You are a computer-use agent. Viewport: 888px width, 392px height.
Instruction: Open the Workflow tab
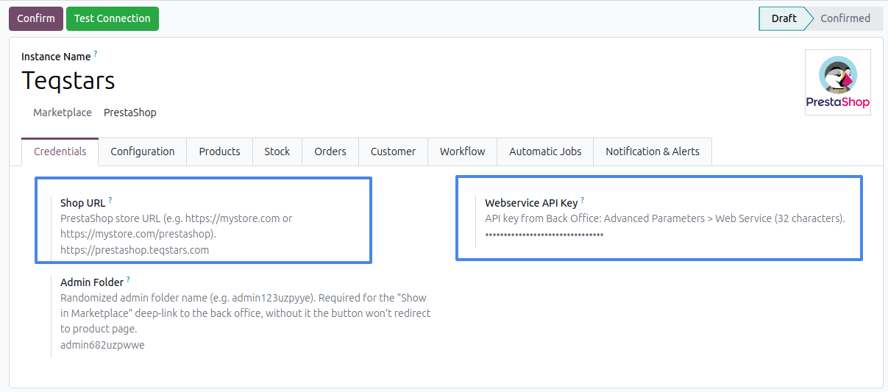[x=463, y=152]
